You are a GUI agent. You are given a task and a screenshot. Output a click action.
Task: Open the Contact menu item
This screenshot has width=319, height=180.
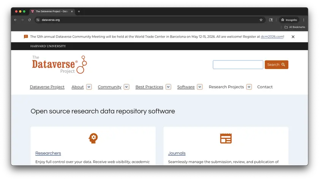coord(265,87)
